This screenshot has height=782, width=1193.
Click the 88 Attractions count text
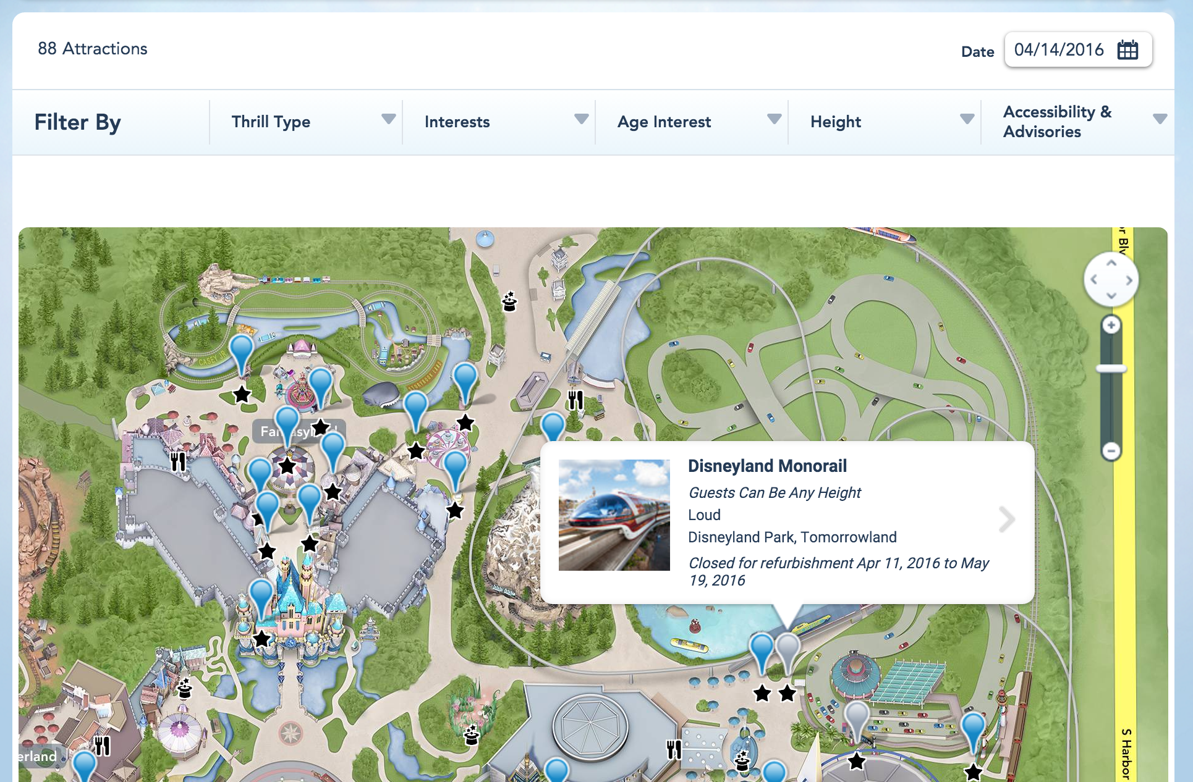pyautogui.click(x=93, y=49)
